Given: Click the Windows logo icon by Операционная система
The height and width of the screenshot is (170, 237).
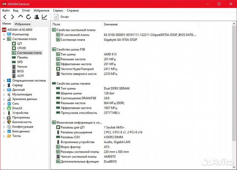Looking at the screenshot, I should click(9, 80).
